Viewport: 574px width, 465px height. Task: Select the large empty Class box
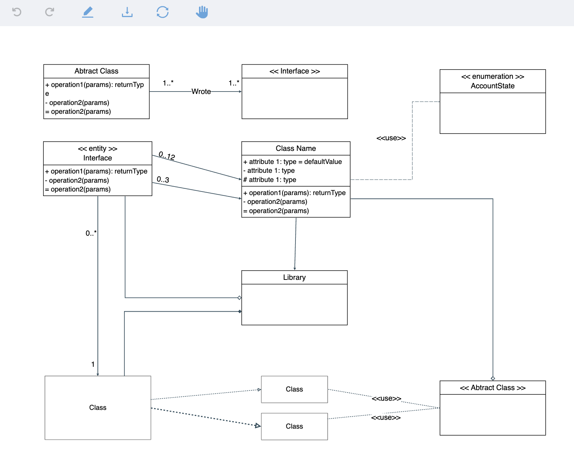[98, 407]
